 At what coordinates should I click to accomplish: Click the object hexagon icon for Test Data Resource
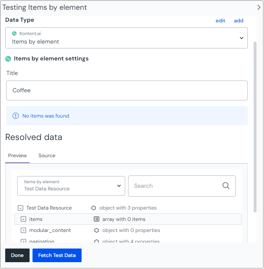[94, 208]
